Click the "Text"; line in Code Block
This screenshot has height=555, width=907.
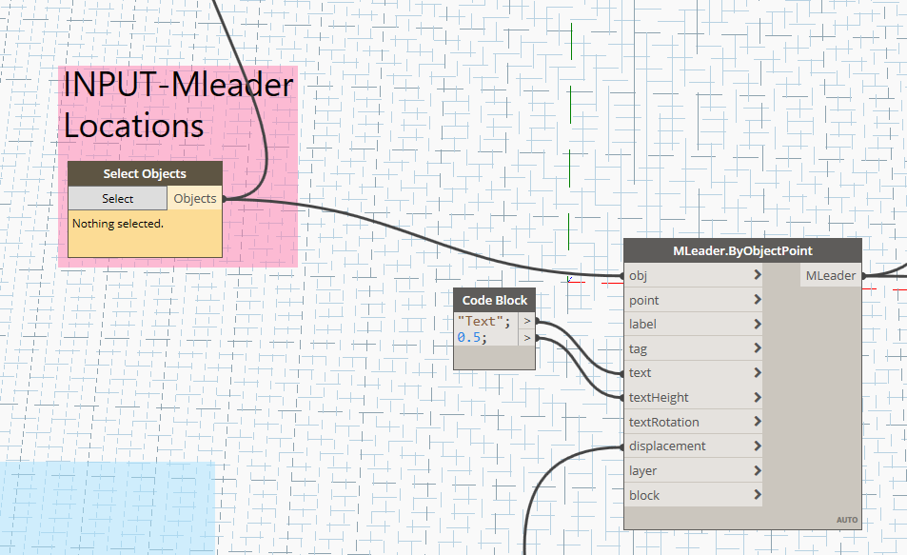pyautogui.click(x=484, y=321)
